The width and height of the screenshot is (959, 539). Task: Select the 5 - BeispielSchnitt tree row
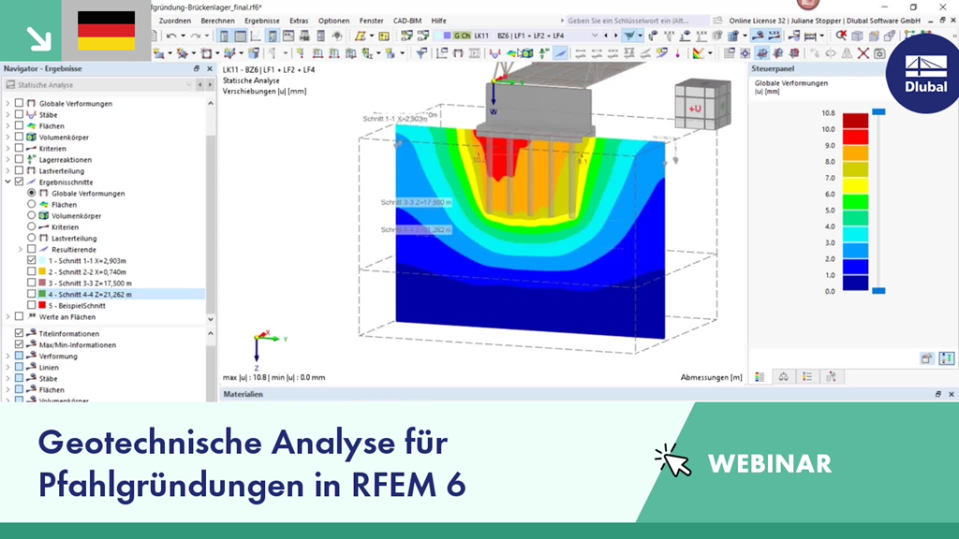(77, 305)
